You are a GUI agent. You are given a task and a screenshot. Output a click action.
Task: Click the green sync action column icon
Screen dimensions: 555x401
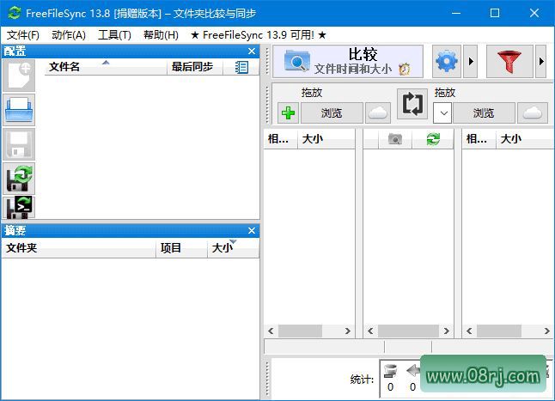tap(433, 139)
